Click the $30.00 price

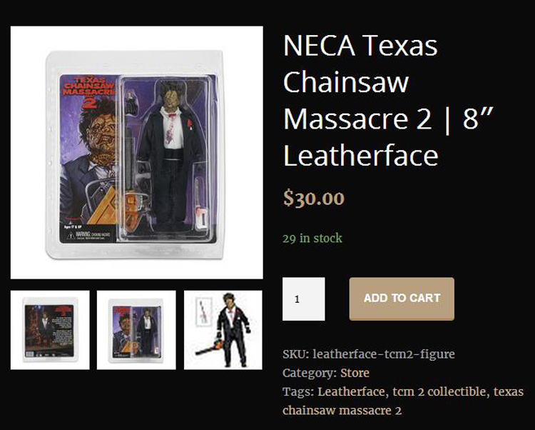tap(314, 198)
